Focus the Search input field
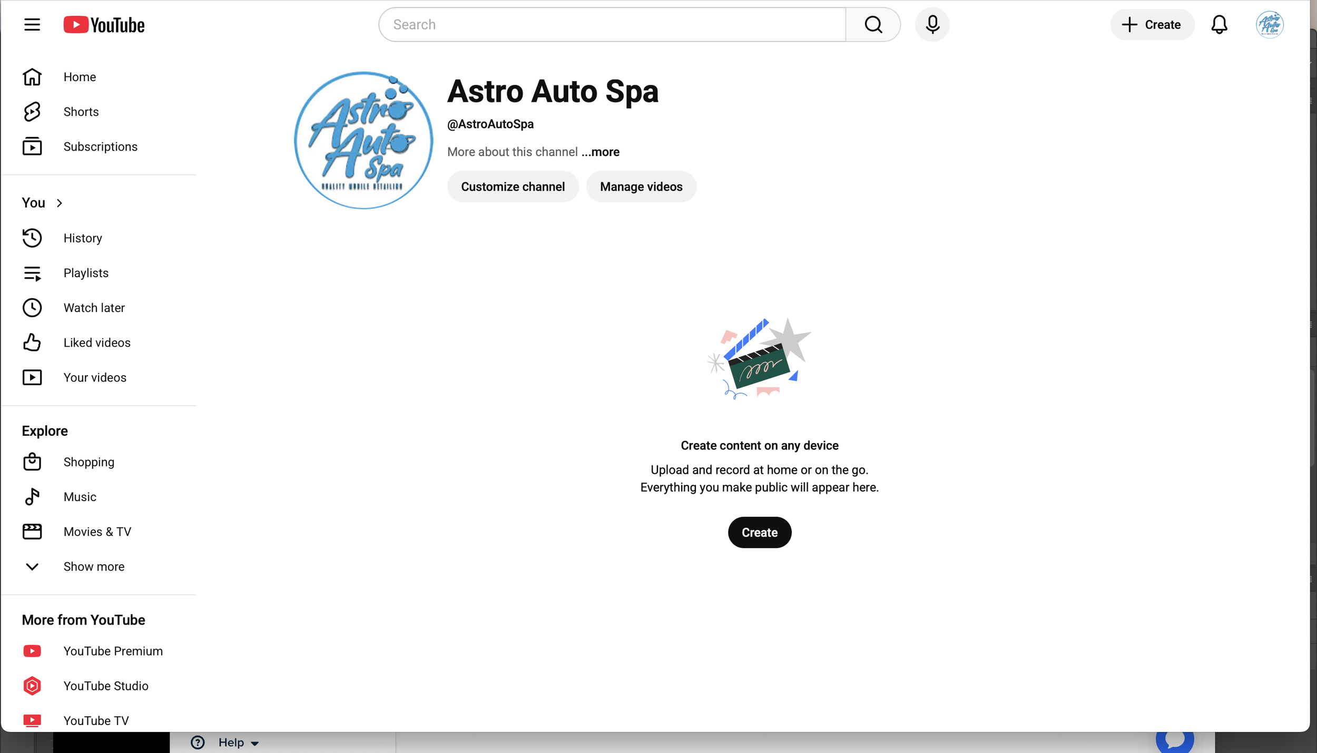Screen dimensions: 1317x753 (x=611, y=25)
